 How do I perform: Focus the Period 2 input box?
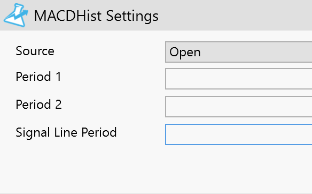click(239, 107)
